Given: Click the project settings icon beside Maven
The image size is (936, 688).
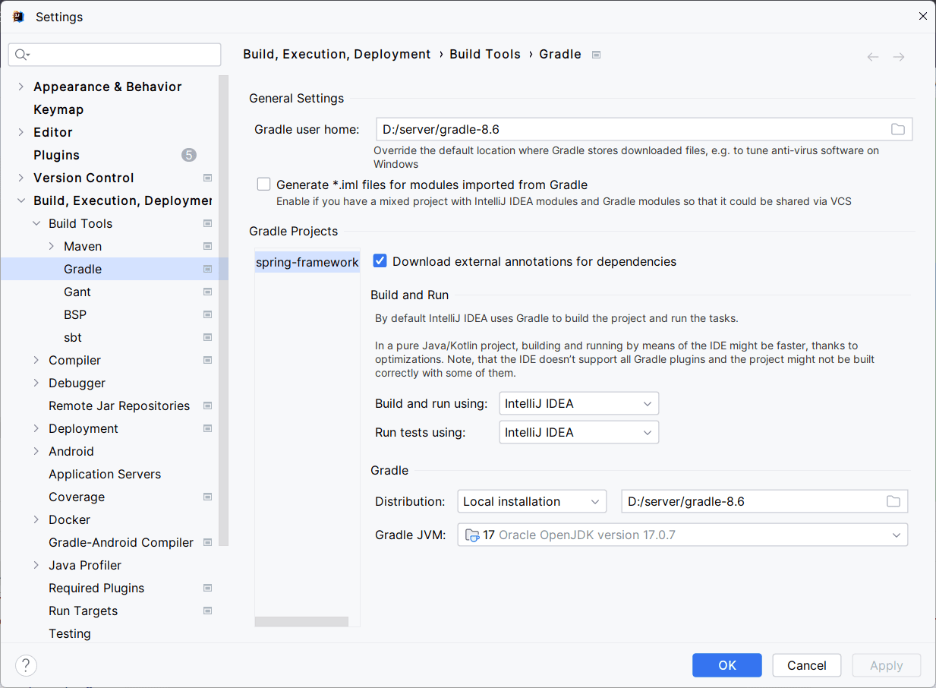Looking at the screenshot, I should (x=207, y=246).
